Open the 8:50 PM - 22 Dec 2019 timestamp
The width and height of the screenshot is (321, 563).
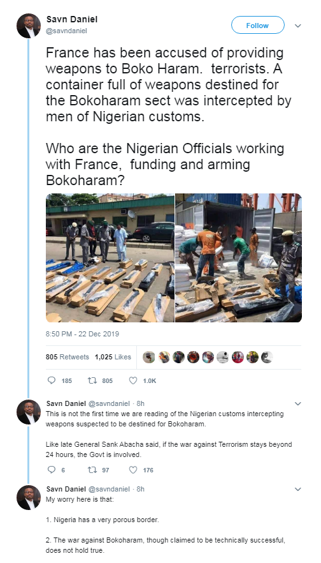(x=82, y=334)
